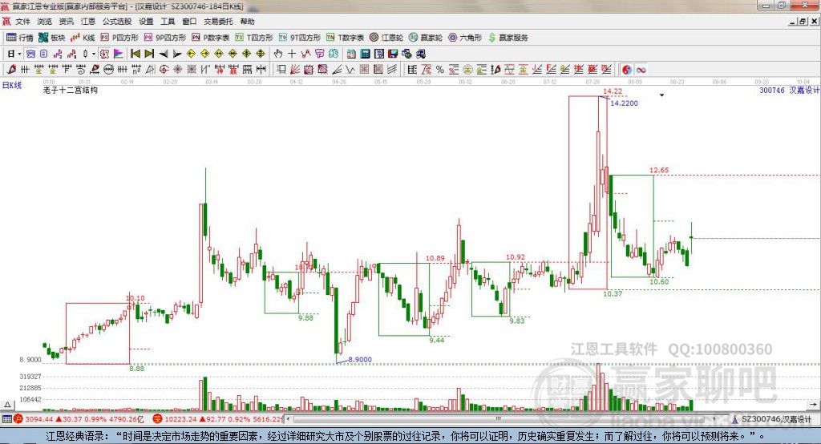Toggle the blue rounded list icon
This screenshot has height=444, width=821.
(x=44, y=54)
